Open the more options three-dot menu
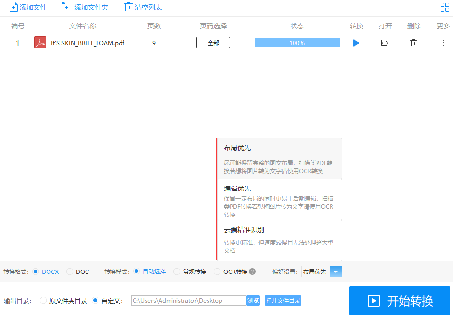Image resolution: width=453 pixels, height=319 pixels. click(x=443, y=43)
